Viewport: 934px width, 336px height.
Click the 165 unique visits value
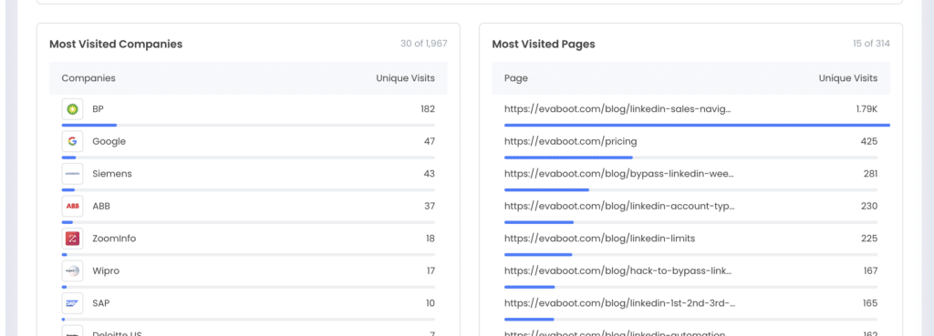pyautogui.click(x=870, y=302)
